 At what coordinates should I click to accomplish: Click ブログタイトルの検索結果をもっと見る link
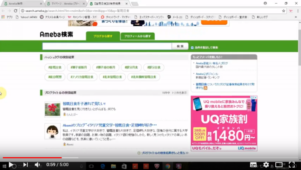163,153
